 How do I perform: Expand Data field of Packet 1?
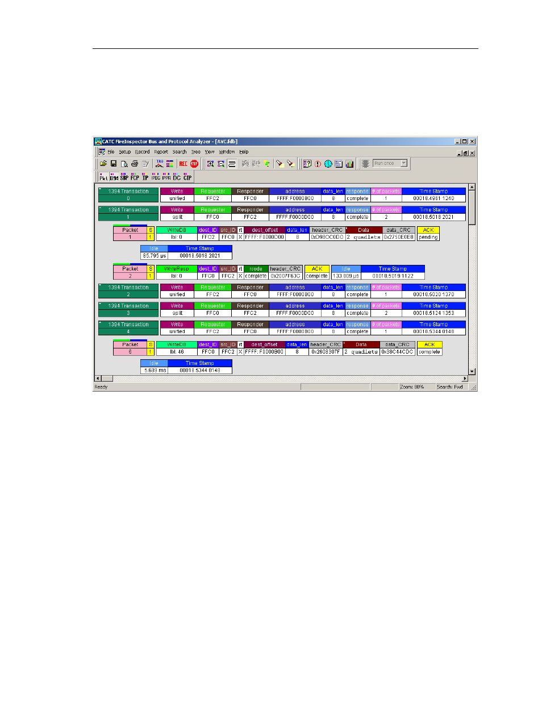(x=347, y=229)
